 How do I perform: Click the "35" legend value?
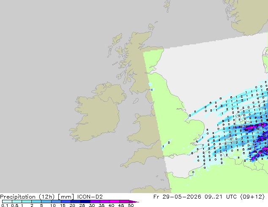pyautogui.click(x=102, y=205)
